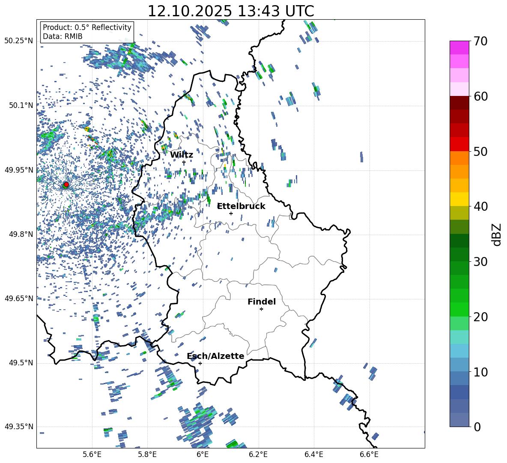Click the Wiltz station cross marker
The height and width of the screenshot is (463, 507).
[184, 162]
